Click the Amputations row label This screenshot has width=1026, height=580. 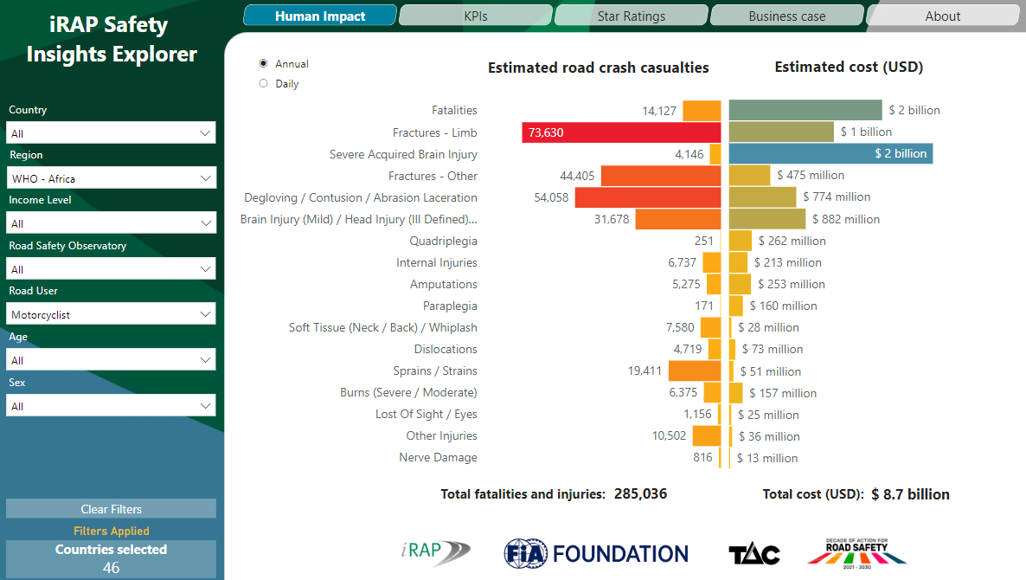pos(444,284)
